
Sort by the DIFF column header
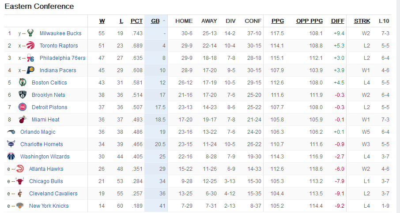[337, 21]
